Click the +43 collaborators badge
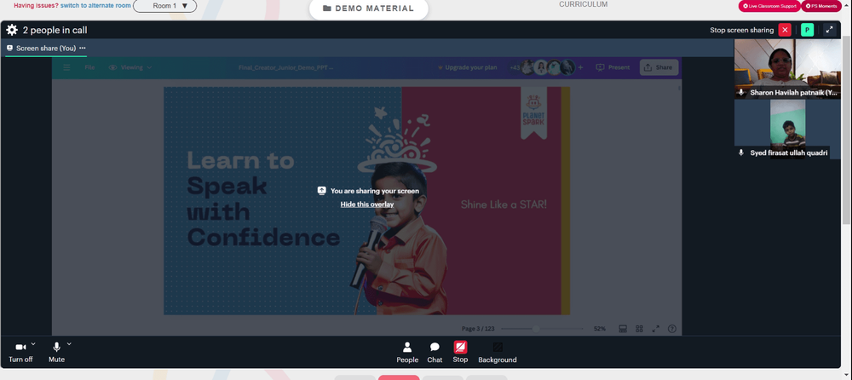852x380 pixels. [x=515, y=67]
